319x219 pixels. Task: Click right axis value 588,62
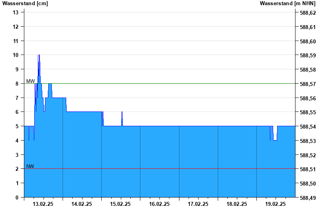(308, 13)
